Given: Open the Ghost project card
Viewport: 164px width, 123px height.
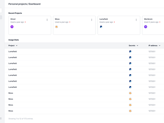Looking at the screenshot, I should pyautogui.click(x=30, y=25).
